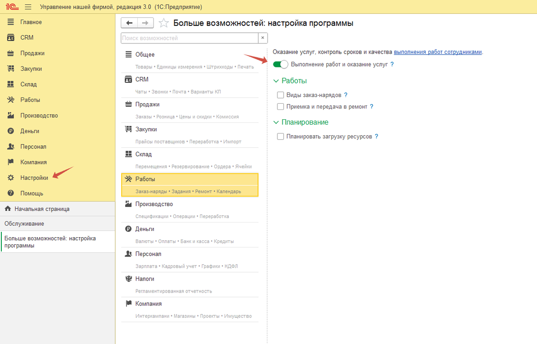Viewport: 537px width, 344px height.
Task: Click 'Товары • Единицы измерения • Штрихкоды • Печать' subtitle
Action: click(195, 67)
